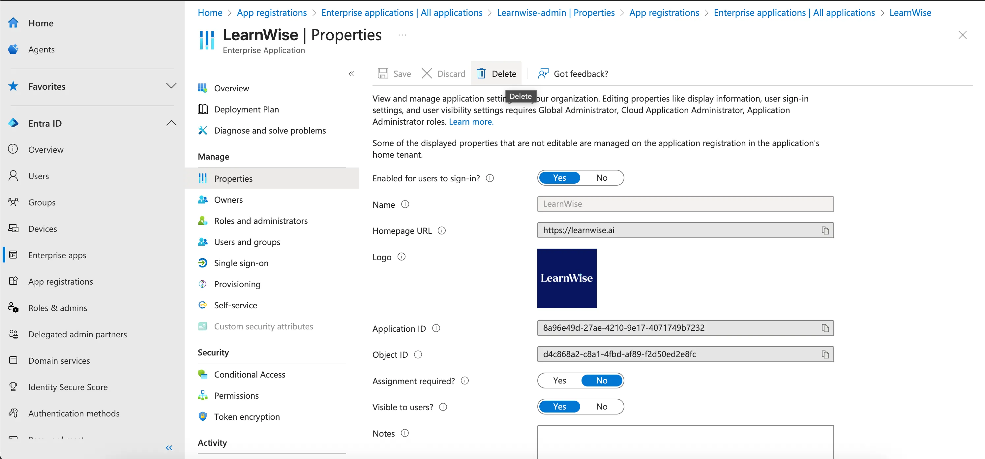Image resolution: width=985 pixels, height=459 pixels.
Task: Click the Got feedback? button
Action: pos(573,74)
